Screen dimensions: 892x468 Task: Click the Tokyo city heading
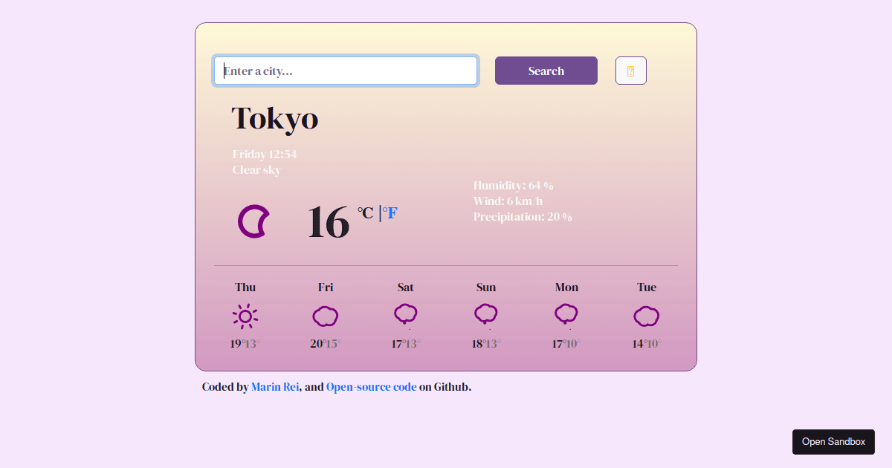pyautogui.click(x=275, y=118)
